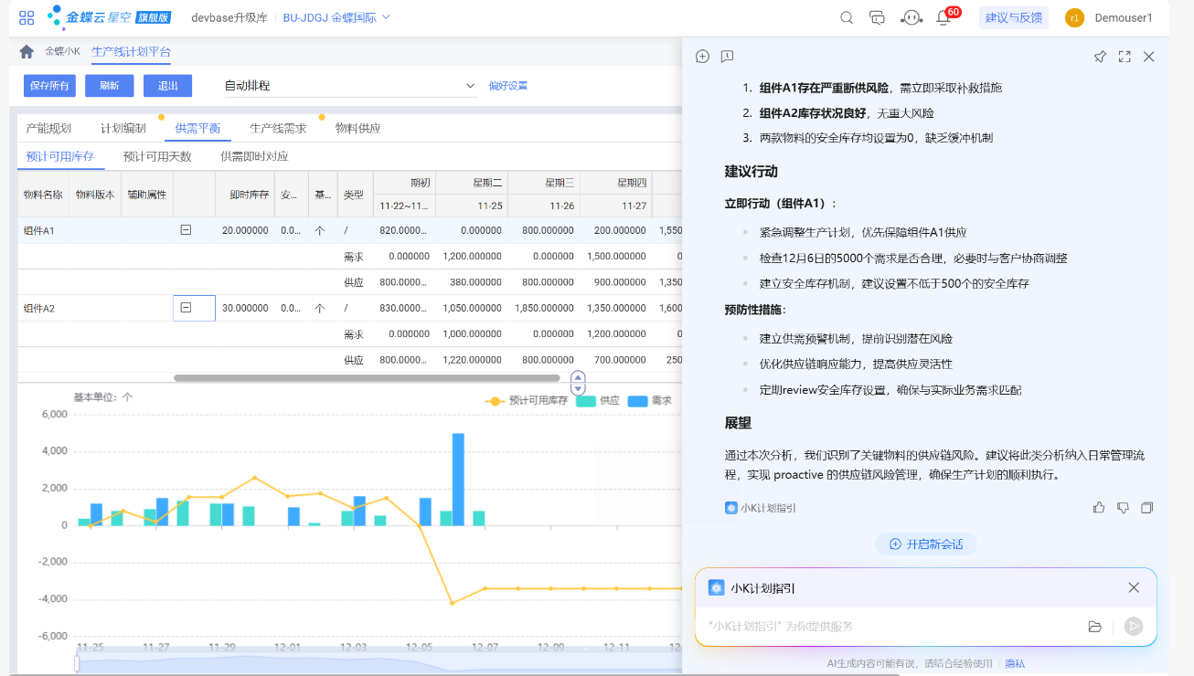Expand assistant panel to fullscreen
This screenshot has height=676, width=1194.
(x=1125, y=57)
